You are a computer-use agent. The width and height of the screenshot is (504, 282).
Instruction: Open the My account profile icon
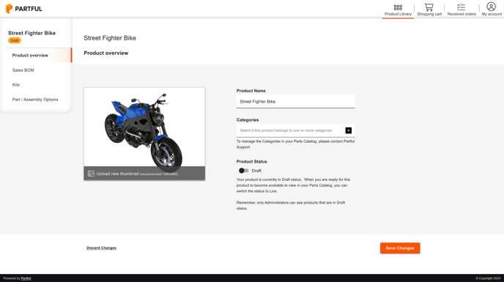(491, 7)
